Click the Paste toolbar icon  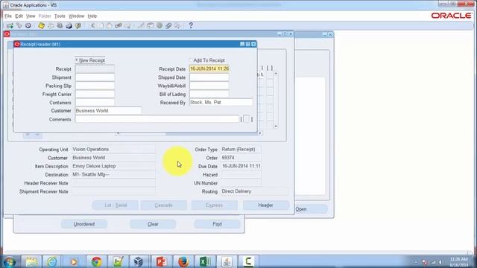coord(110,26)
